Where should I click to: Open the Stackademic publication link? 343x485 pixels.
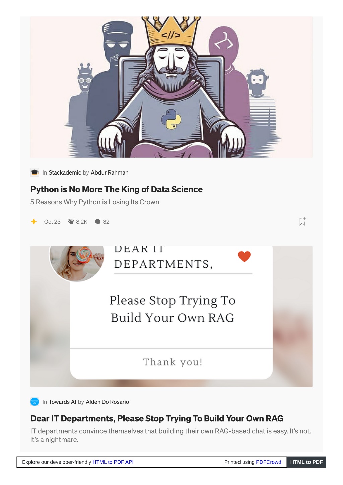pyautogui.click(x=65, y=172)
